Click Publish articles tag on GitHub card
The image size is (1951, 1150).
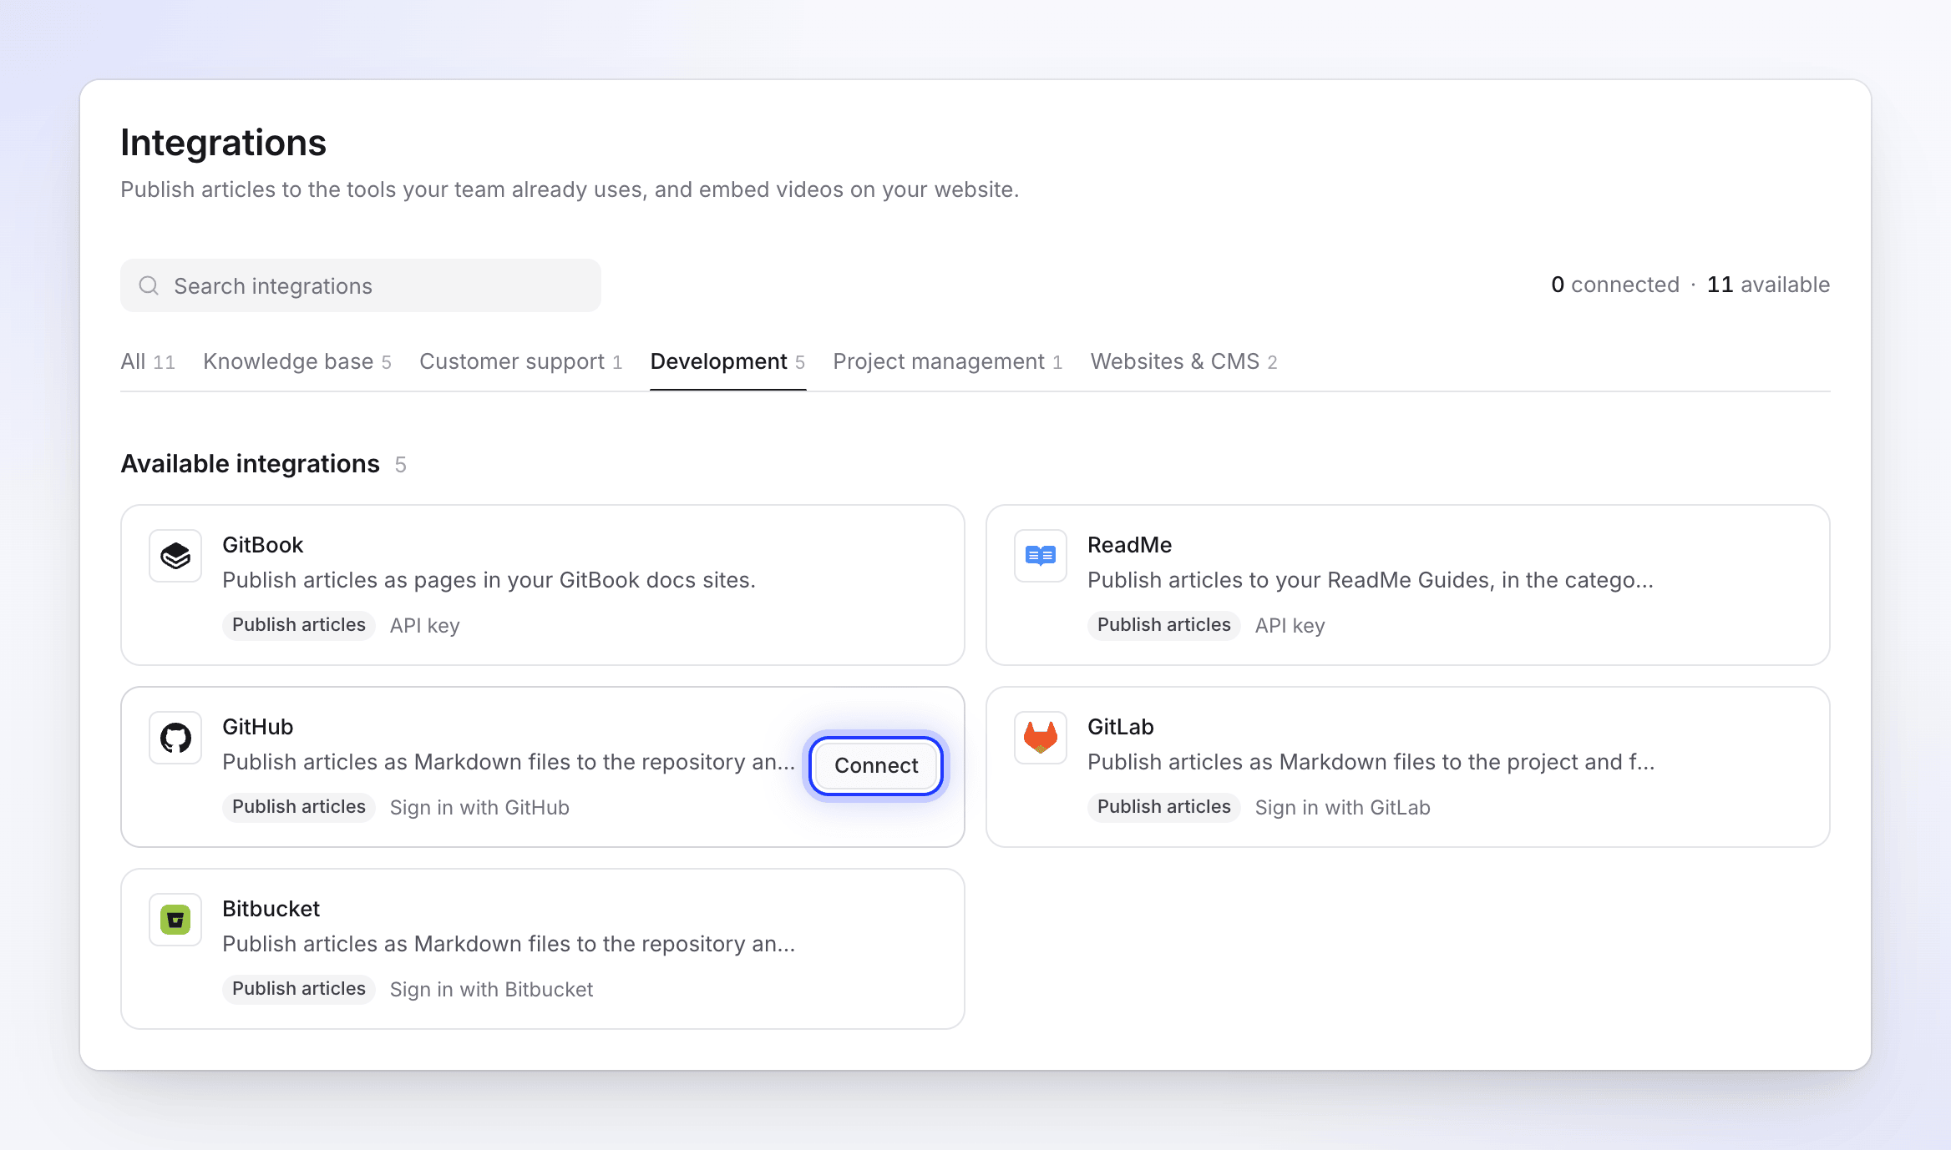click(299, 807)
